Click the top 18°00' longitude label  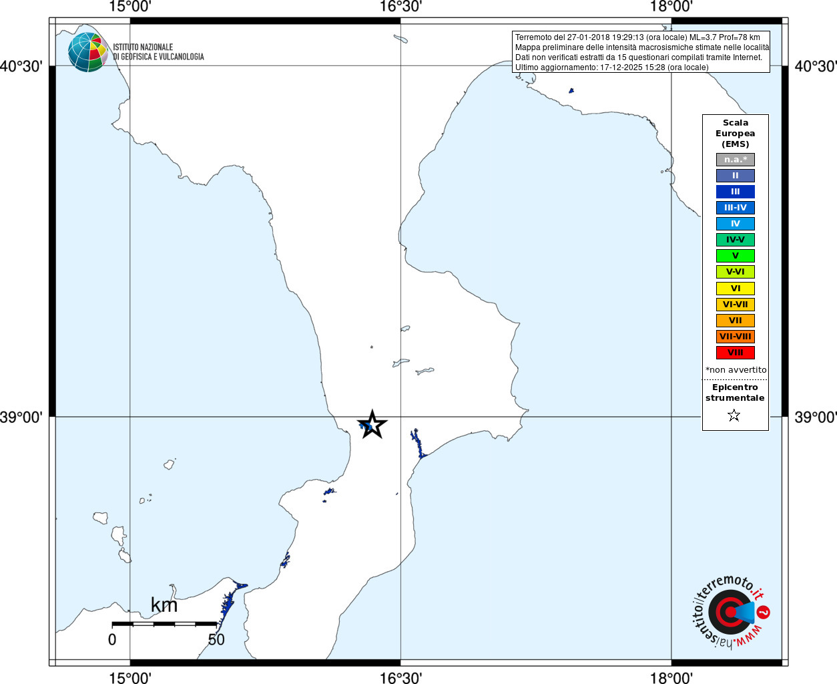point(671,7)
